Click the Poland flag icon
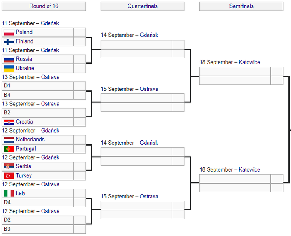 9,32
